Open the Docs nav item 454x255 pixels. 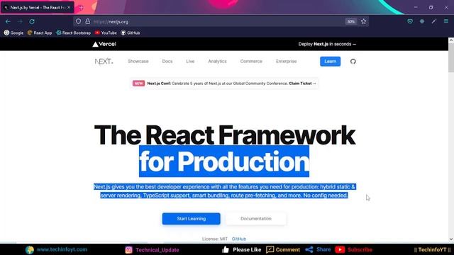[167, 62]
